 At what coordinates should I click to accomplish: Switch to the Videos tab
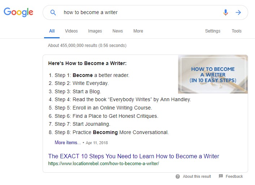pos(71,31)
